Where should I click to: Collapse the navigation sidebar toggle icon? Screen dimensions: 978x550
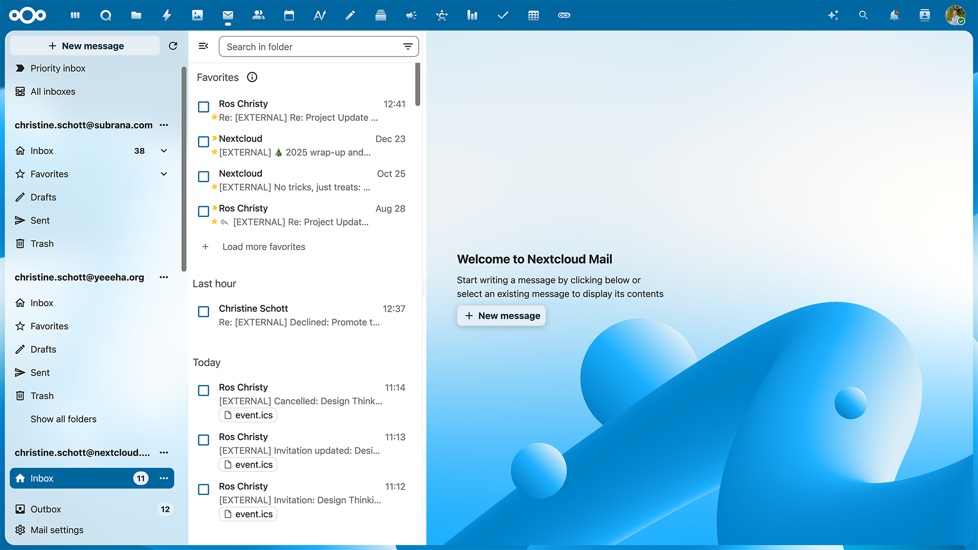tap(203, 46)
